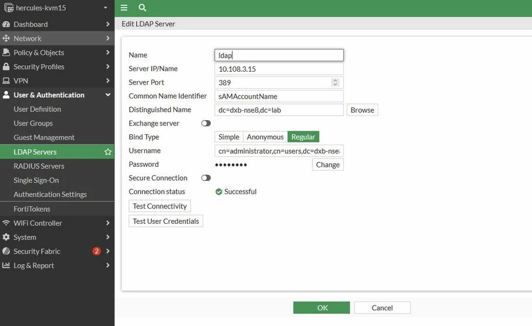Open Authentication Settings menu item
The image size is (532, 326).
tap(57, 194)
